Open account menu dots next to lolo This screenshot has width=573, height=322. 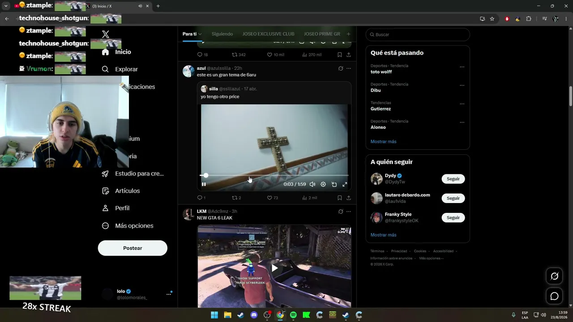(x=169, y=294)
